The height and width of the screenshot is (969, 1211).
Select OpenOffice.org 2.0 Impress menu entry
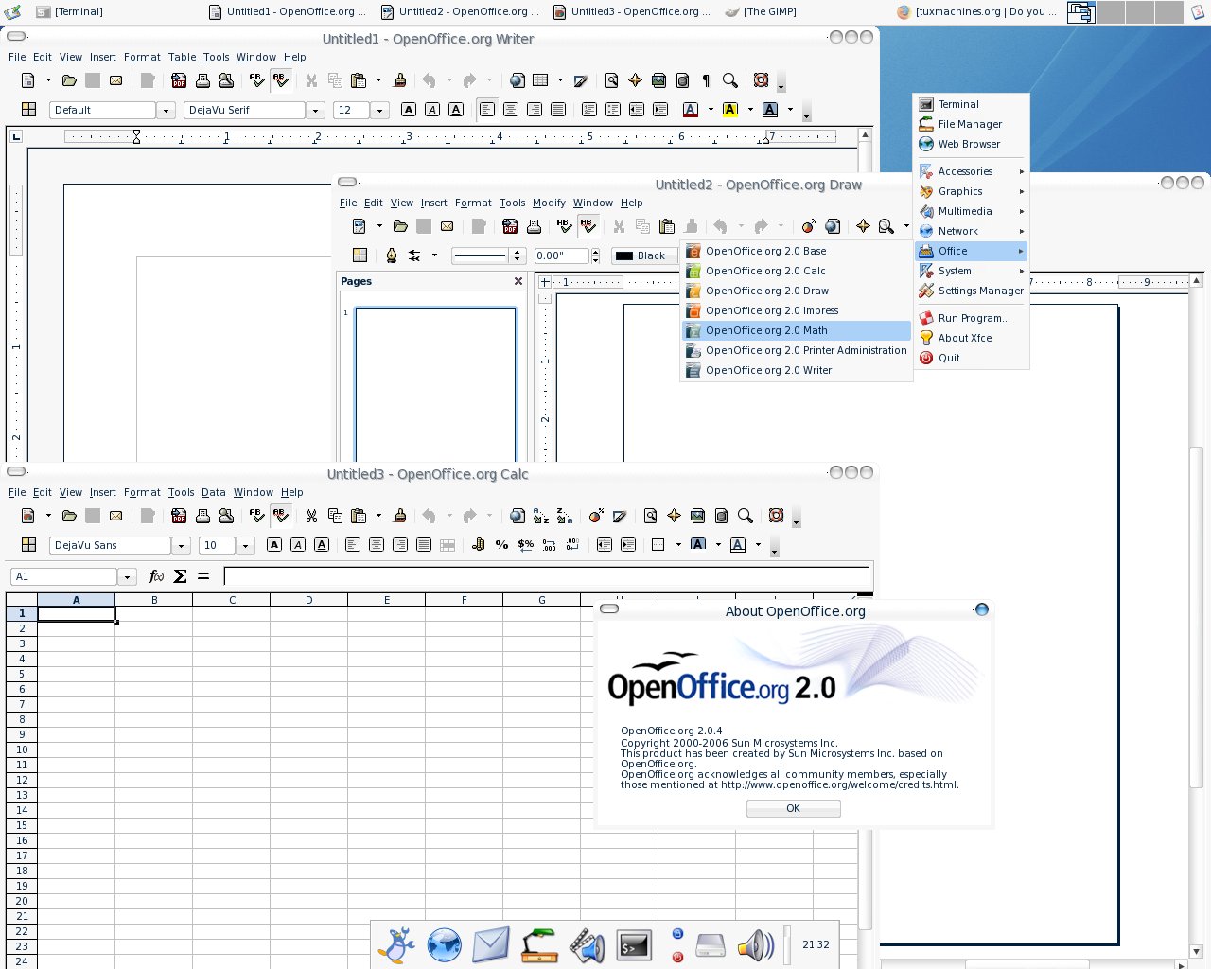point(796,310)
